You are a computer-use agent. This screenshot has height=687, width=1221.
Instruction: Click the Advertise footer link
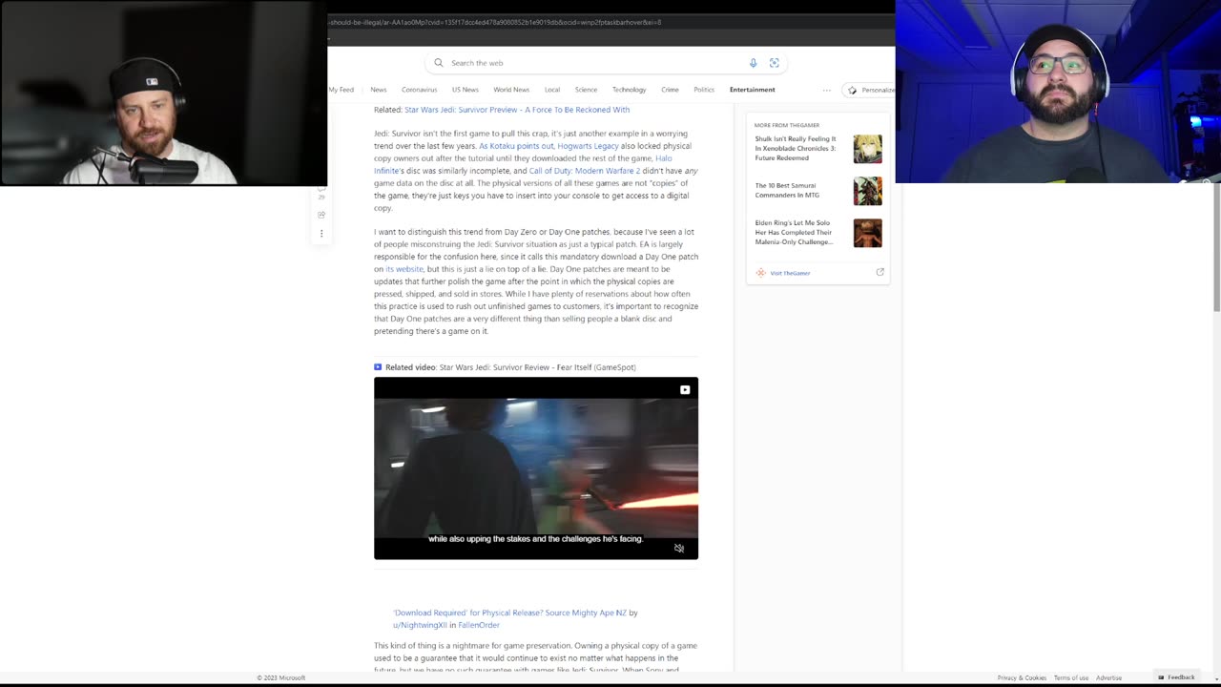pos(1108,677)
